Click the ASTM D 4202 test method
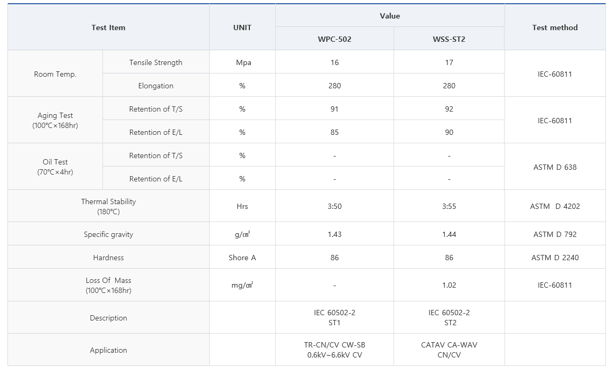The width and height of the screenshot is (616, 376). (x=555, y=206)
